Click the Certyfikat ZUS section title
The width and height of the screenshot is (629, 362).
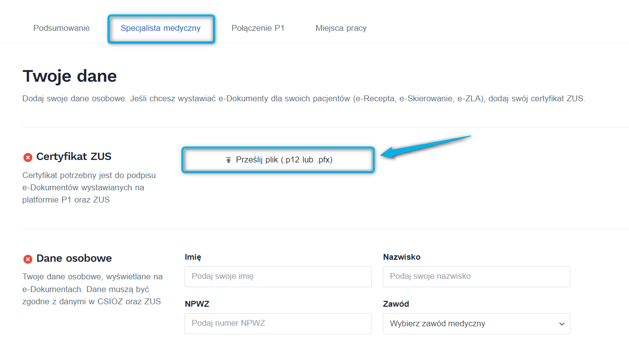point(74,157)
